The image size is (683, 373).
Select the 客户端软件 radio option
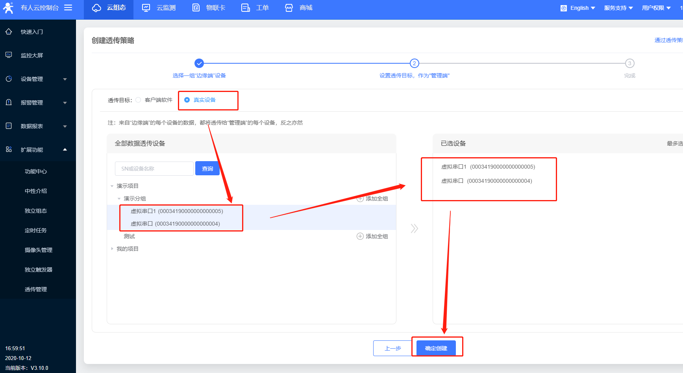138,100
